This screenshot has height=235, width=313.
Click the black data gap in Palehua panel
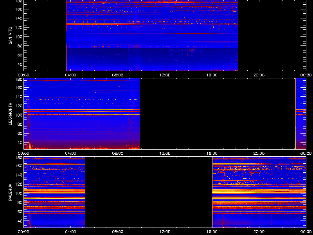[x=149, y=192]
